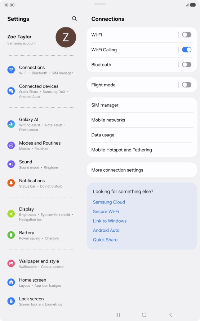200x321 pixels.
Task: Select the Lock screen padlock icon
Action: point(11,301)
